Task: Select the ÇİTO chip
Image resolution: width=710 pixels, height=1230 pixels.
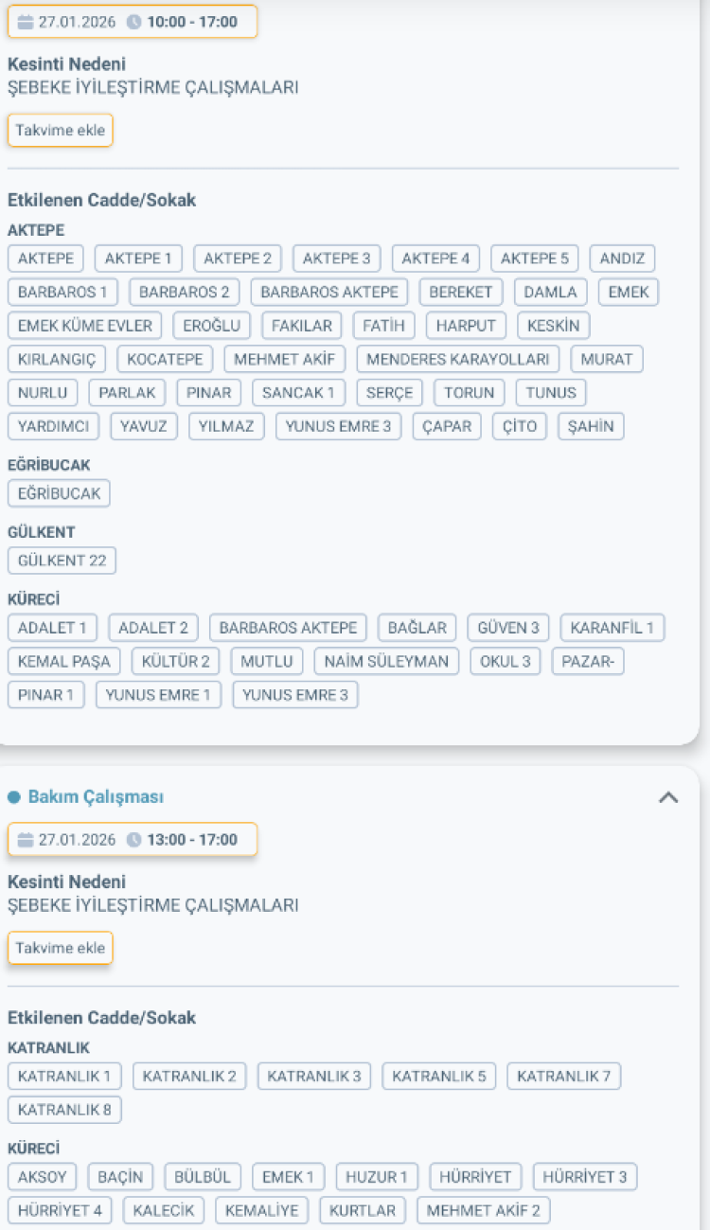Action: 520,426
